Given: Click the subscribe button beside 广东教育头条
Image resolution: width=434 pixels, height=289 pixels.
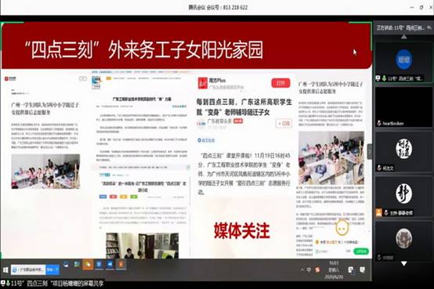Looking at the screenshot, I should (x=284, y=123).
